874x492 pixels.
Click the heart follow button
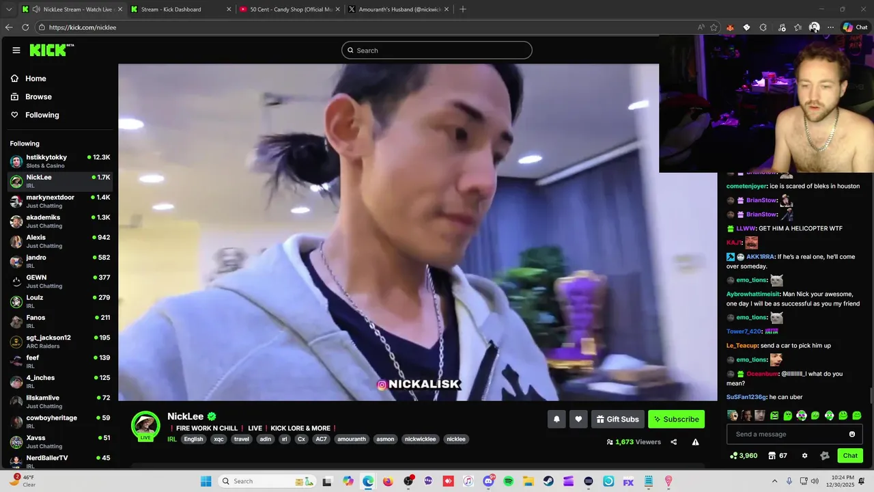[x=578, y=419]
